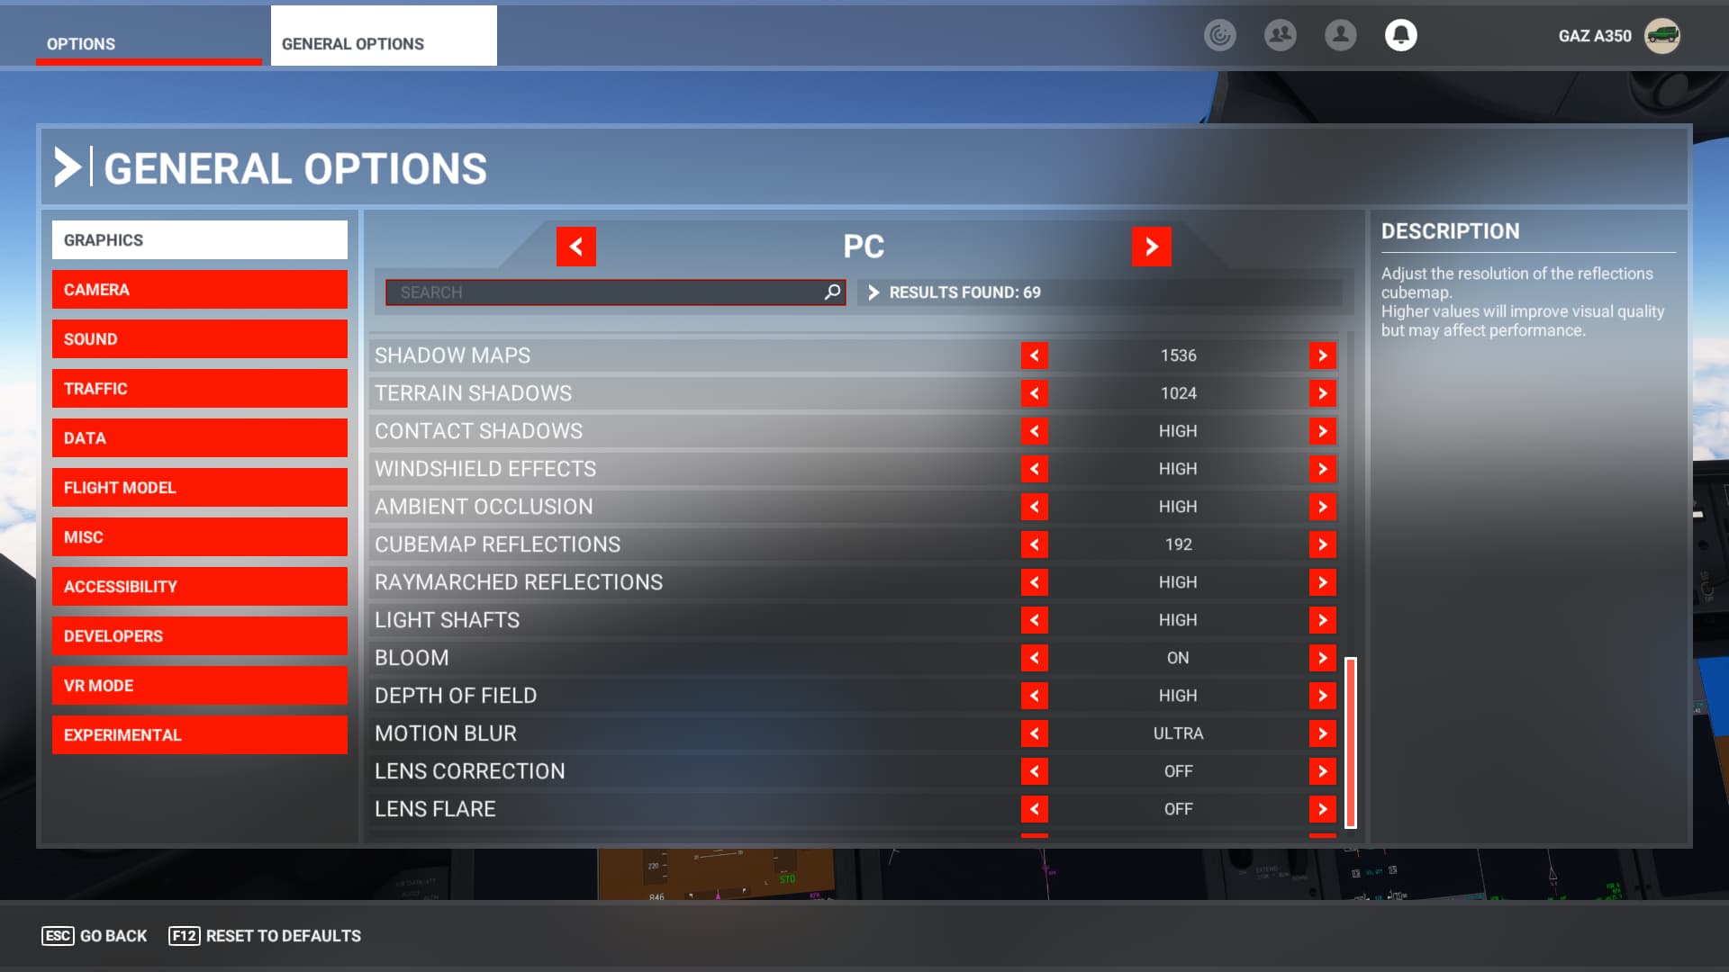The height and width of the screenshot is (972, 1729).
Task: Raise Windshield Effects setting
Action: pos(1322,469)
